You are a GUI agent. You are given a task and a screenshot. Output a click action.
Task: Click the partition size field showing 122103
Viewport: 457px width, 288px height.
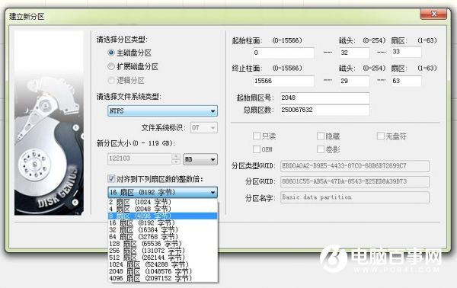click(139, 158)
